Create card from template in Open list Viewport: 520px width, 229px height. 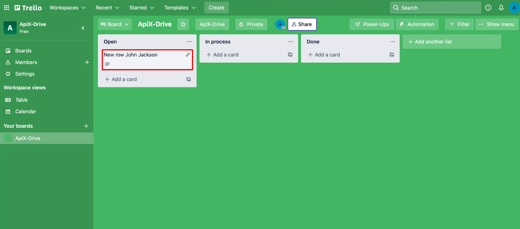(x=188, y=79)
